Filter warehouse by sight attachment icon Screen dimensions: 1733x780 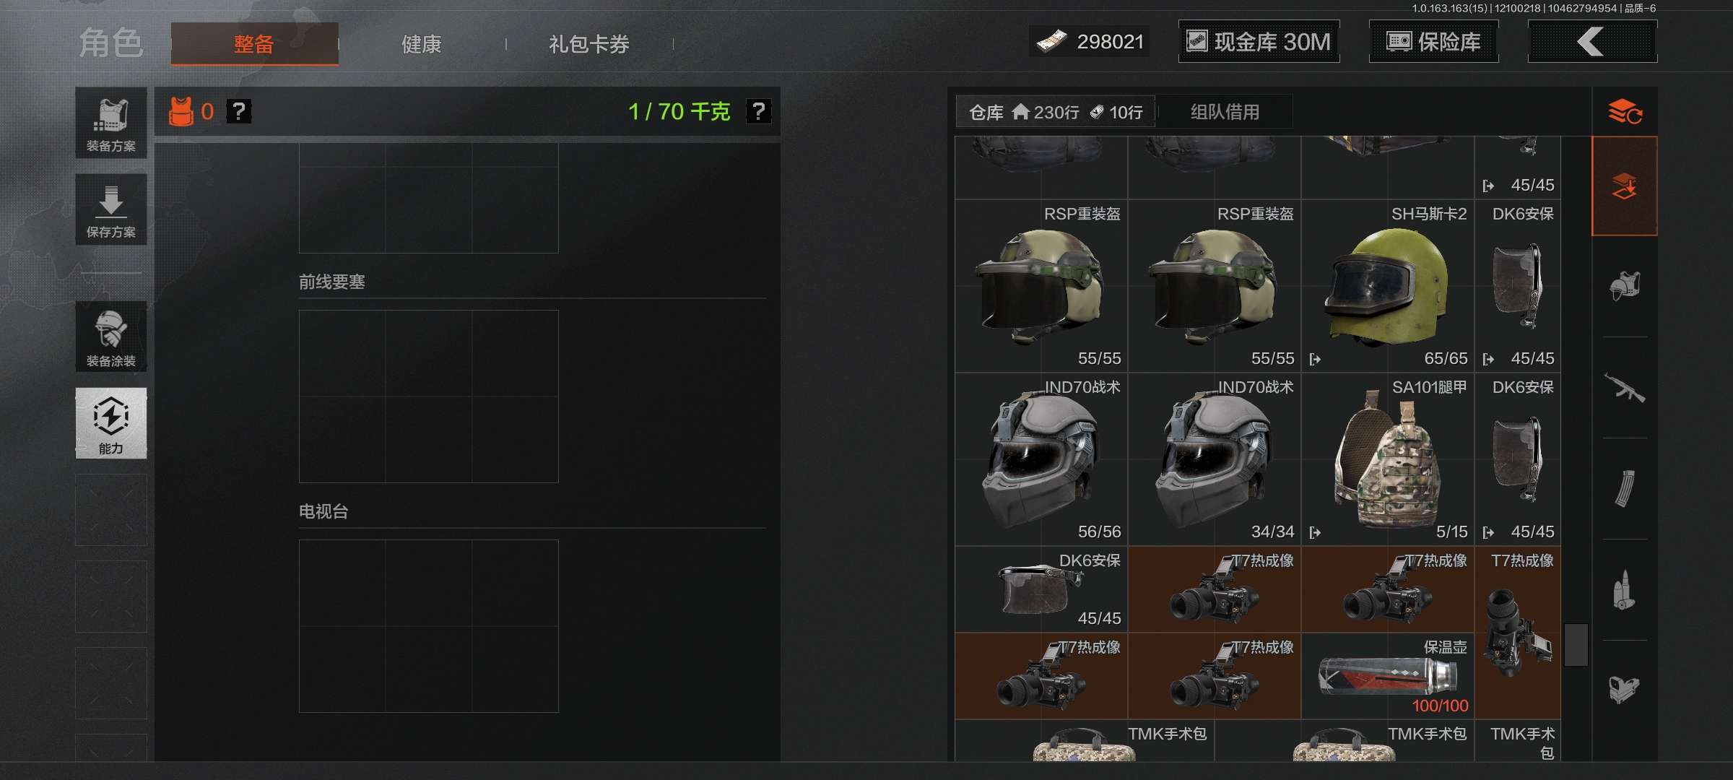1625,690
